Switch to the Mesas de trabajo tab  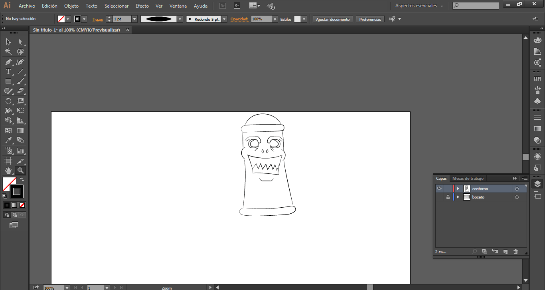(468, 179)
